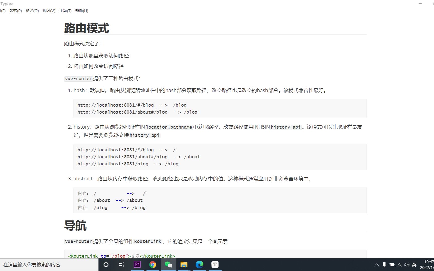This screenshot has height=271, width=434.
Task: Click the Windows search input box
Action: 48,265
